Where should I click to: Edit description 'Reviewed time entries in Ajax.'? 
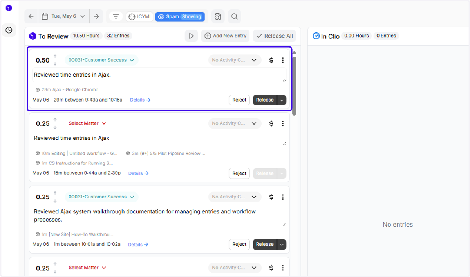[x=159, y=75]
